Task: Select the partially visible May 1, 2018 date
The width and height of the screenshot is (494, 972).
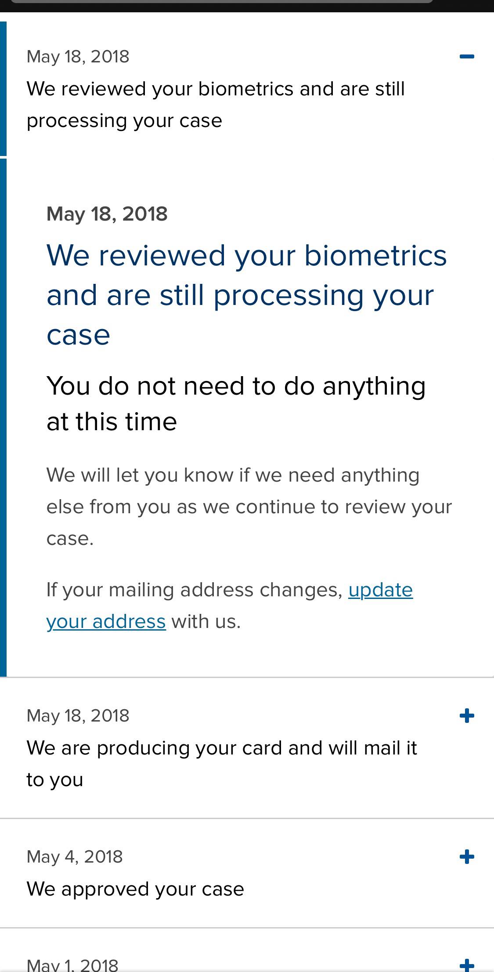Action: point(72,965)
